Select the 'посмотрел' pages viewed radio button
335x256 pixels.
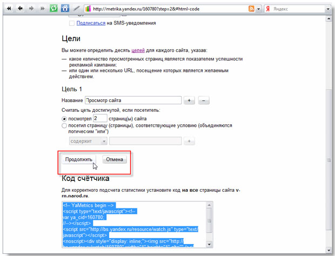[64, 118]
